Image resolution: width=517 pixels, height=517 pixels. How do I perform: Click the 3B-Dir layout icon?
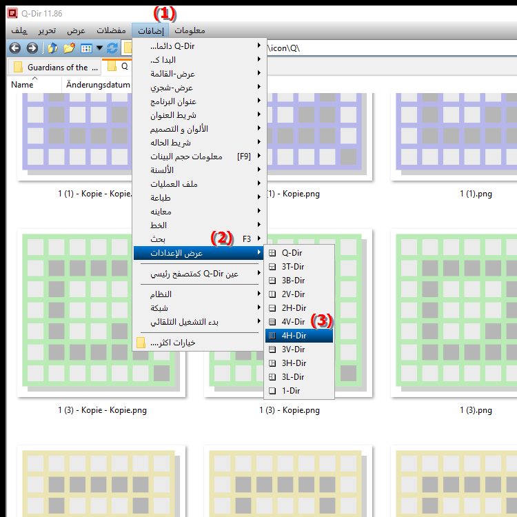[x=272, y=281]
